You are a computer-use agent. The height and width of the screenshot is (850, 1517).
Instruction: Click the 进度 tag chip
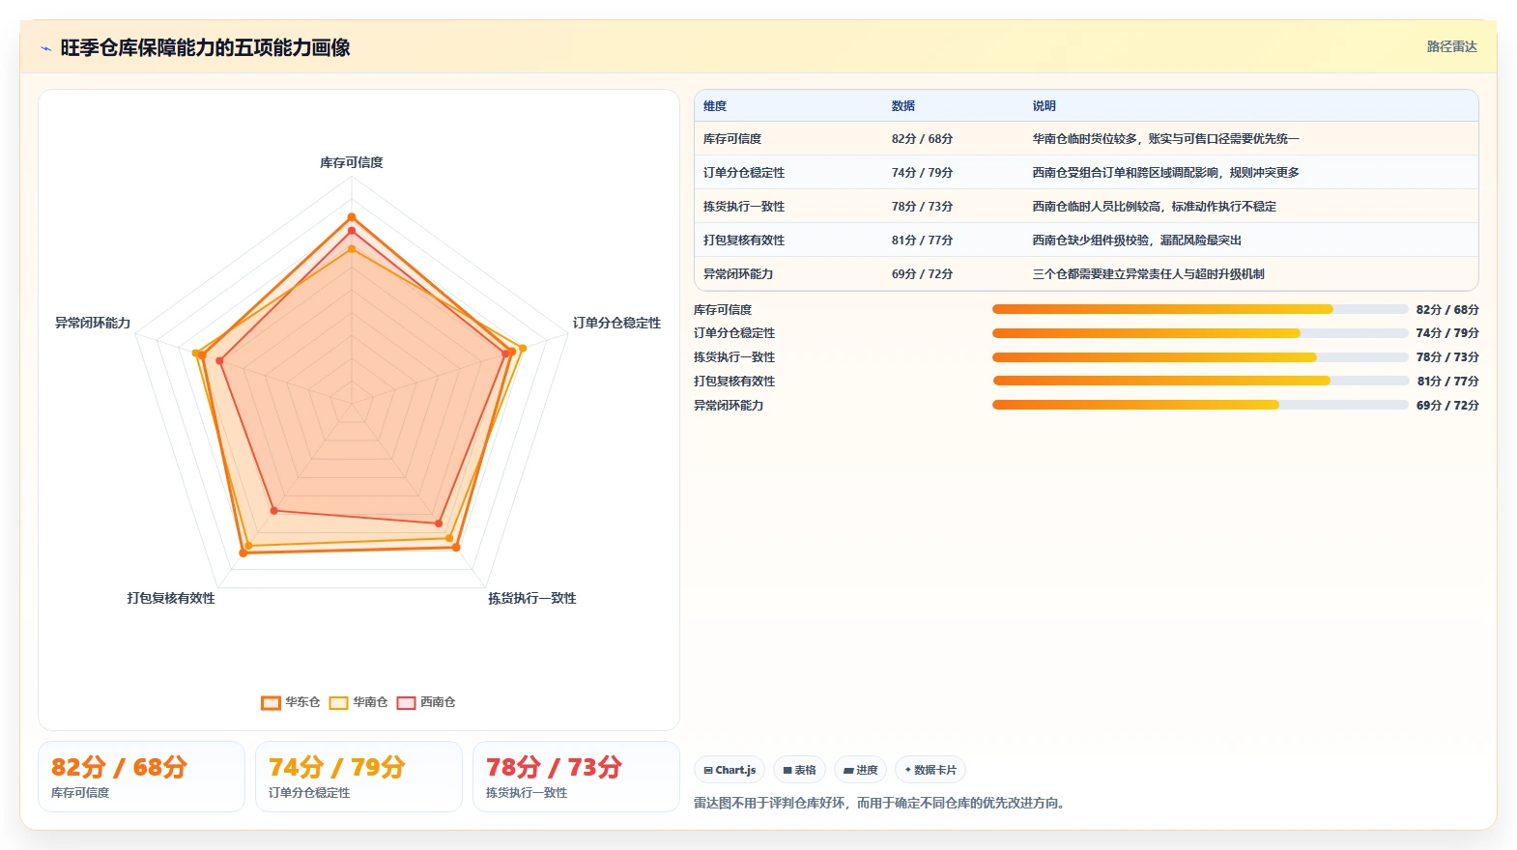(x=860, y=770)
